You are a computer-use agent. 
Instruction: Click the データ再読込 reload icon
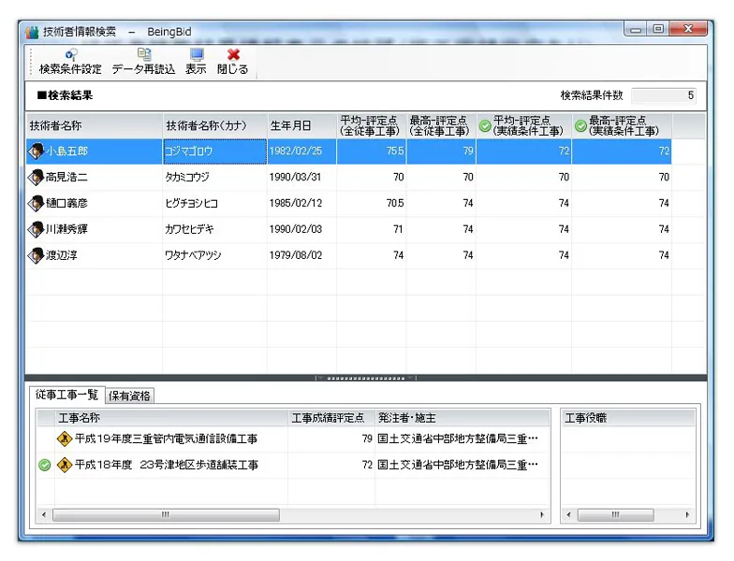click(x=143, y=55)
